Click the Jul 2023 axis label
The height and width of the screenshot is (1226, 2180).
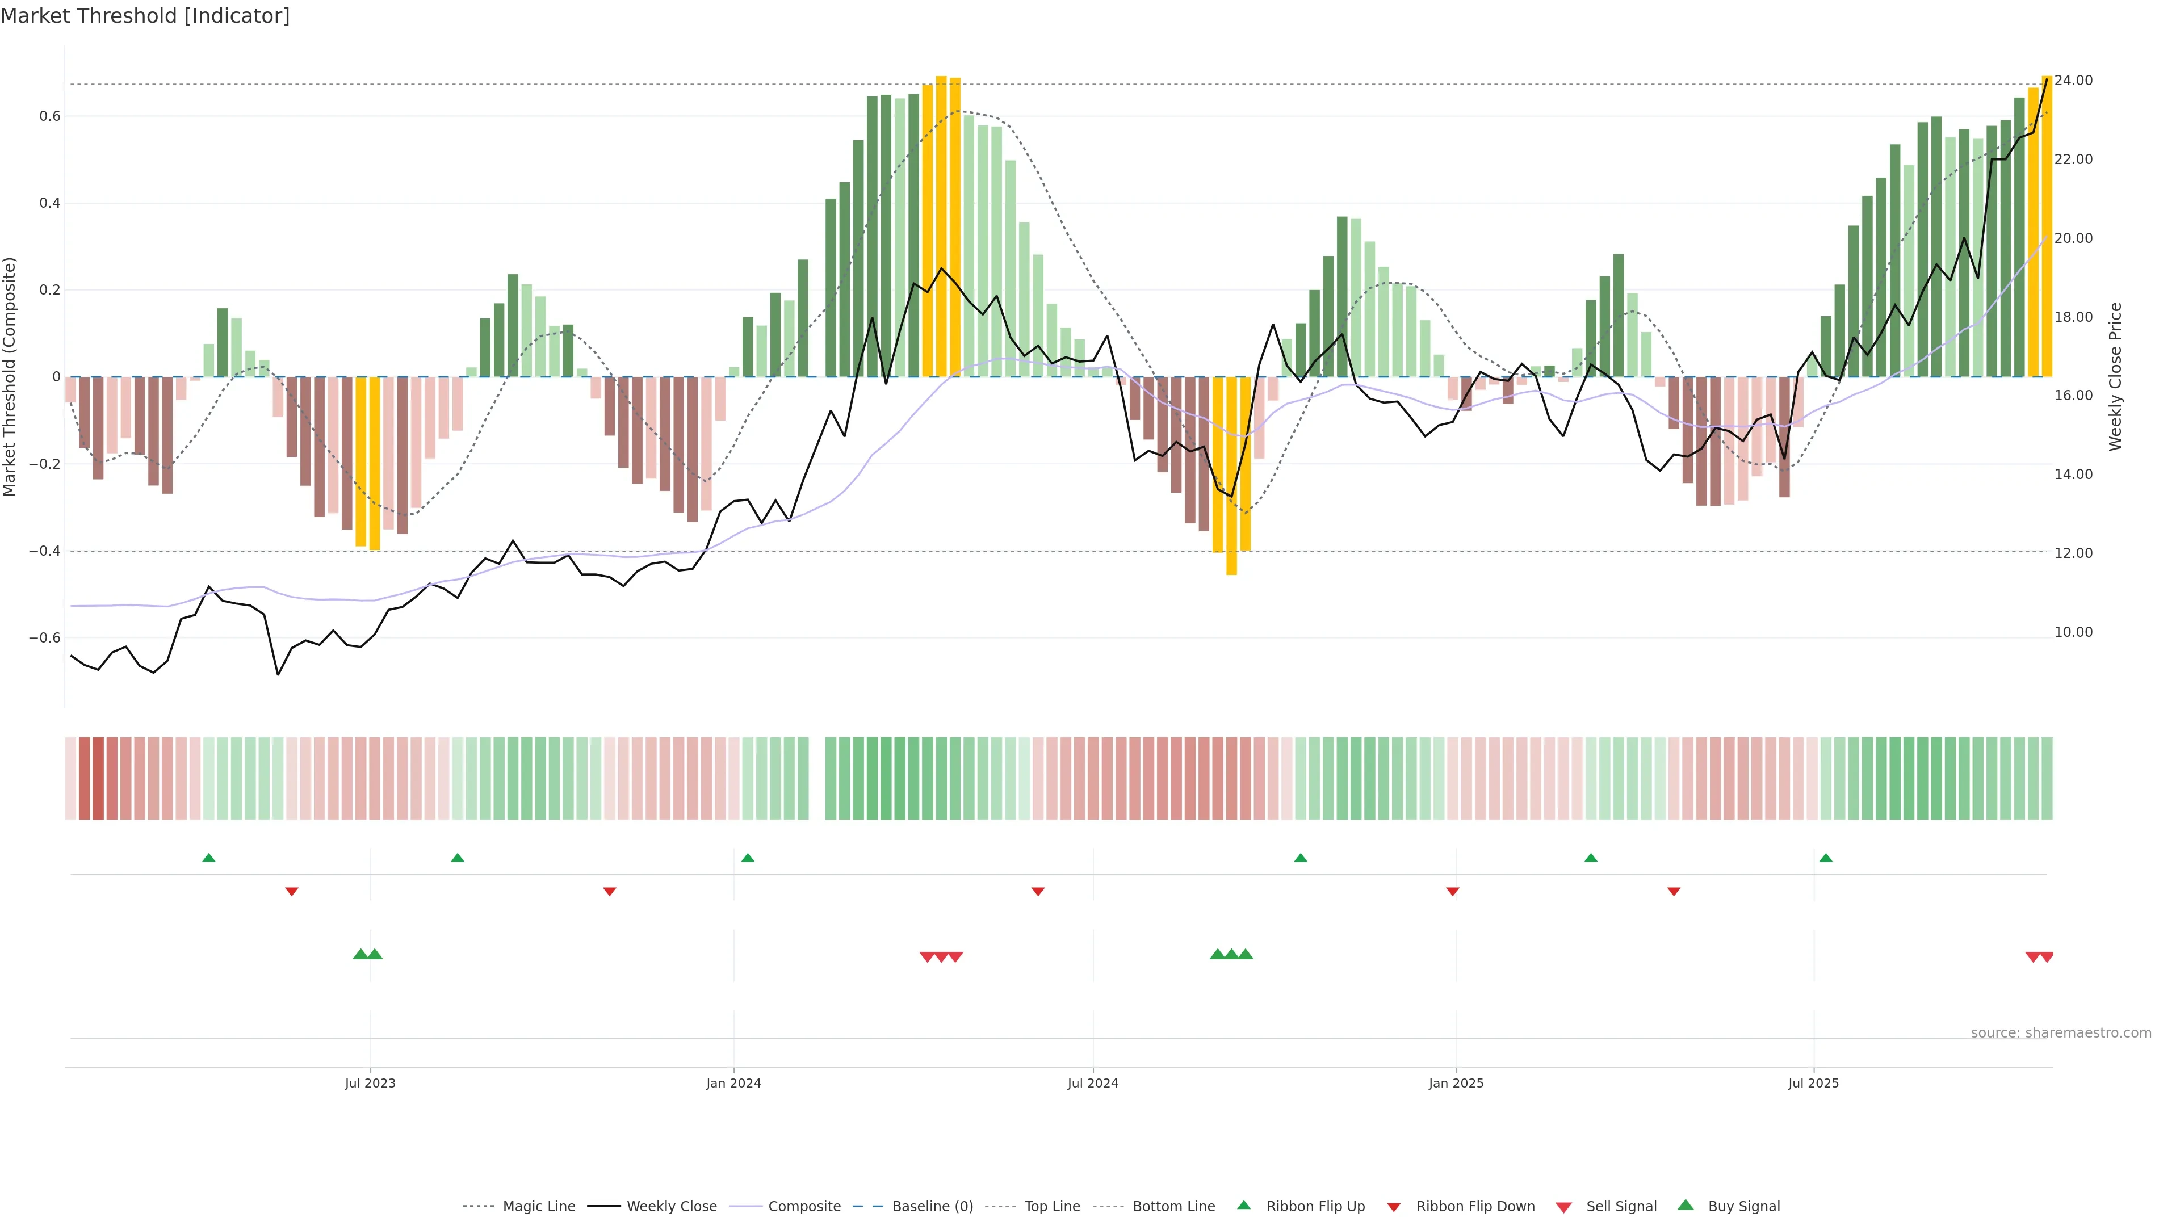[x=370, y=1083]
